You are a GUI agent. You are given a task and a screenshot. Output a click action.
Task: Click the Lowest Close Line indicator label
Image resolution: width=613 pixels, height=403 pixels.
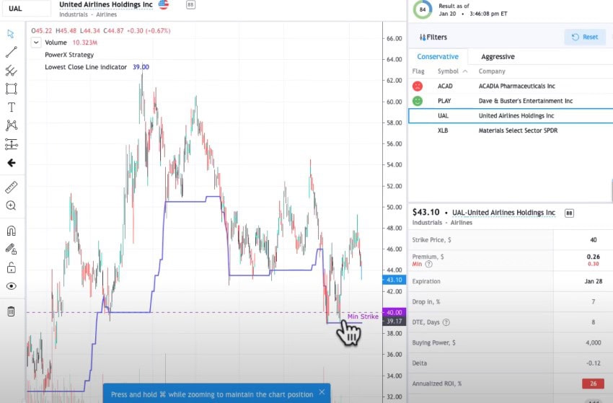(86, 67)
